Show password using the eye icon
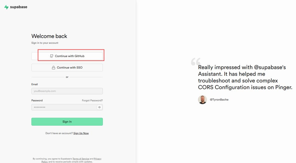The image size is (296, 163). point(99,107)
